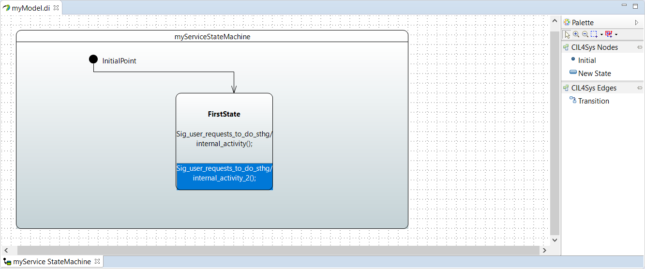Select the New State node tool
645x269 pixels.
[x=590, y=74]
